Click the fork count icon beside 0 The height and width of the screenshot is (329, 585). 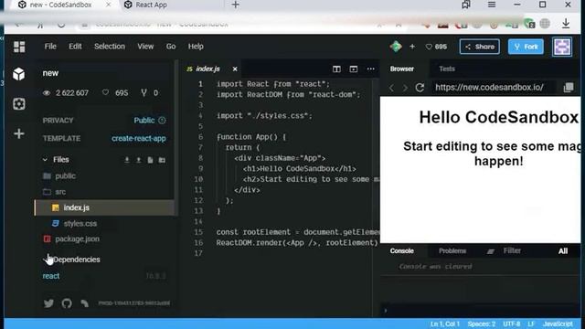coord(144,92)
